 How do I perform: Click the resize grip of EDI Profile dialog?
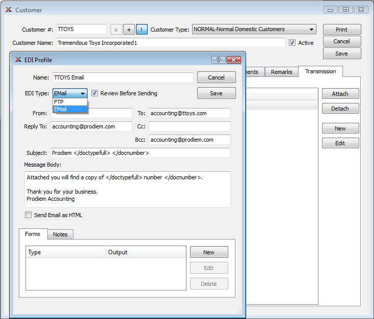click(x=238, y=311)
